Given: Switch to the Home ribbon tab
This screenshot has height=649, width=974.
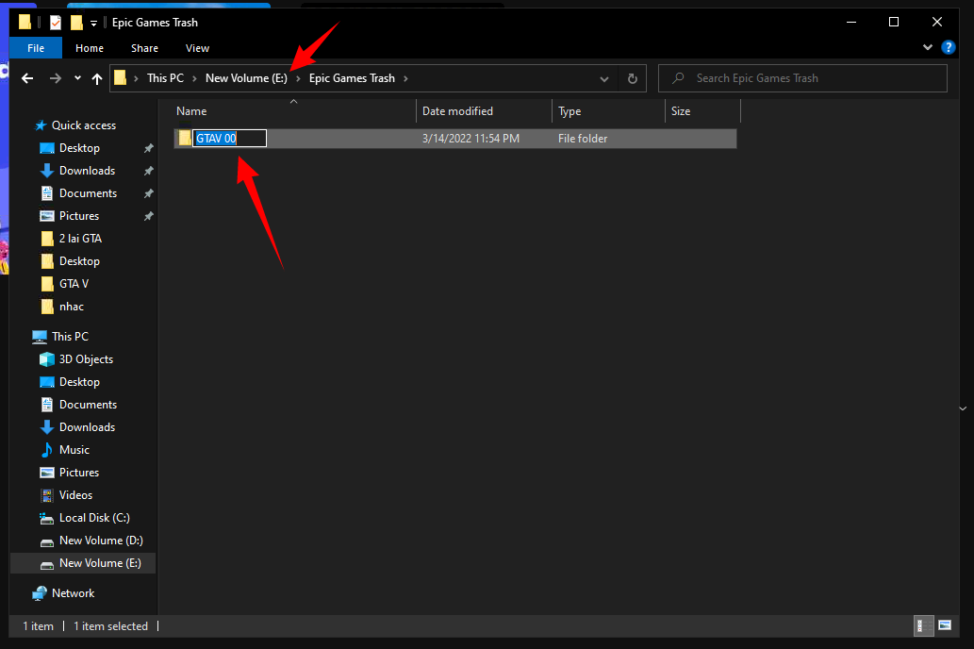Looking at the screenshot, I should click(x=90, y=48).
